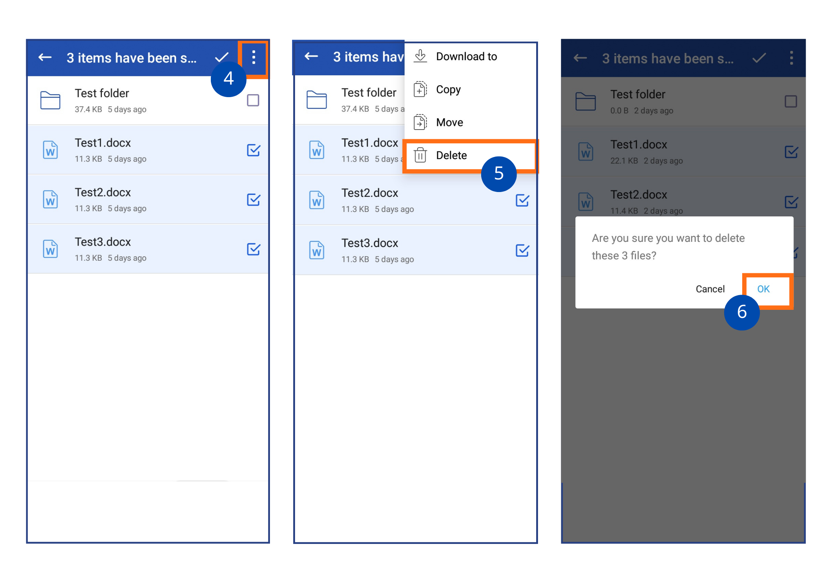Uncheck Test2.docx checkbox in middle screen

[x=522, y=200]
